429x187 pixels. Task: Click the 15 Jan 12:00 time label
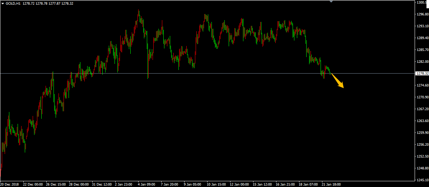(263, 184)
